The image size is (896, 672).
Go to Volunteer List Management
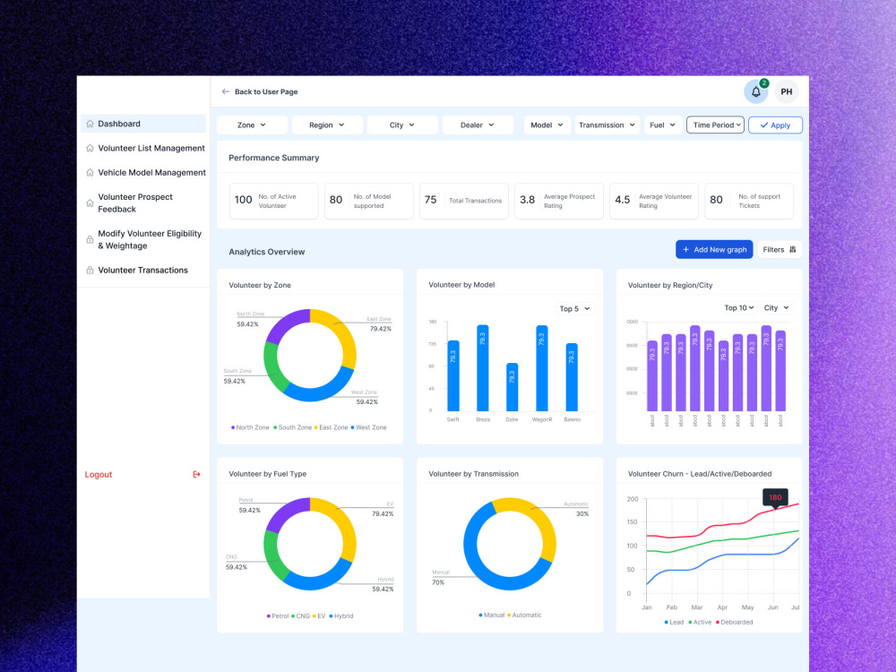pyautogui.click(x=143, y=148)
